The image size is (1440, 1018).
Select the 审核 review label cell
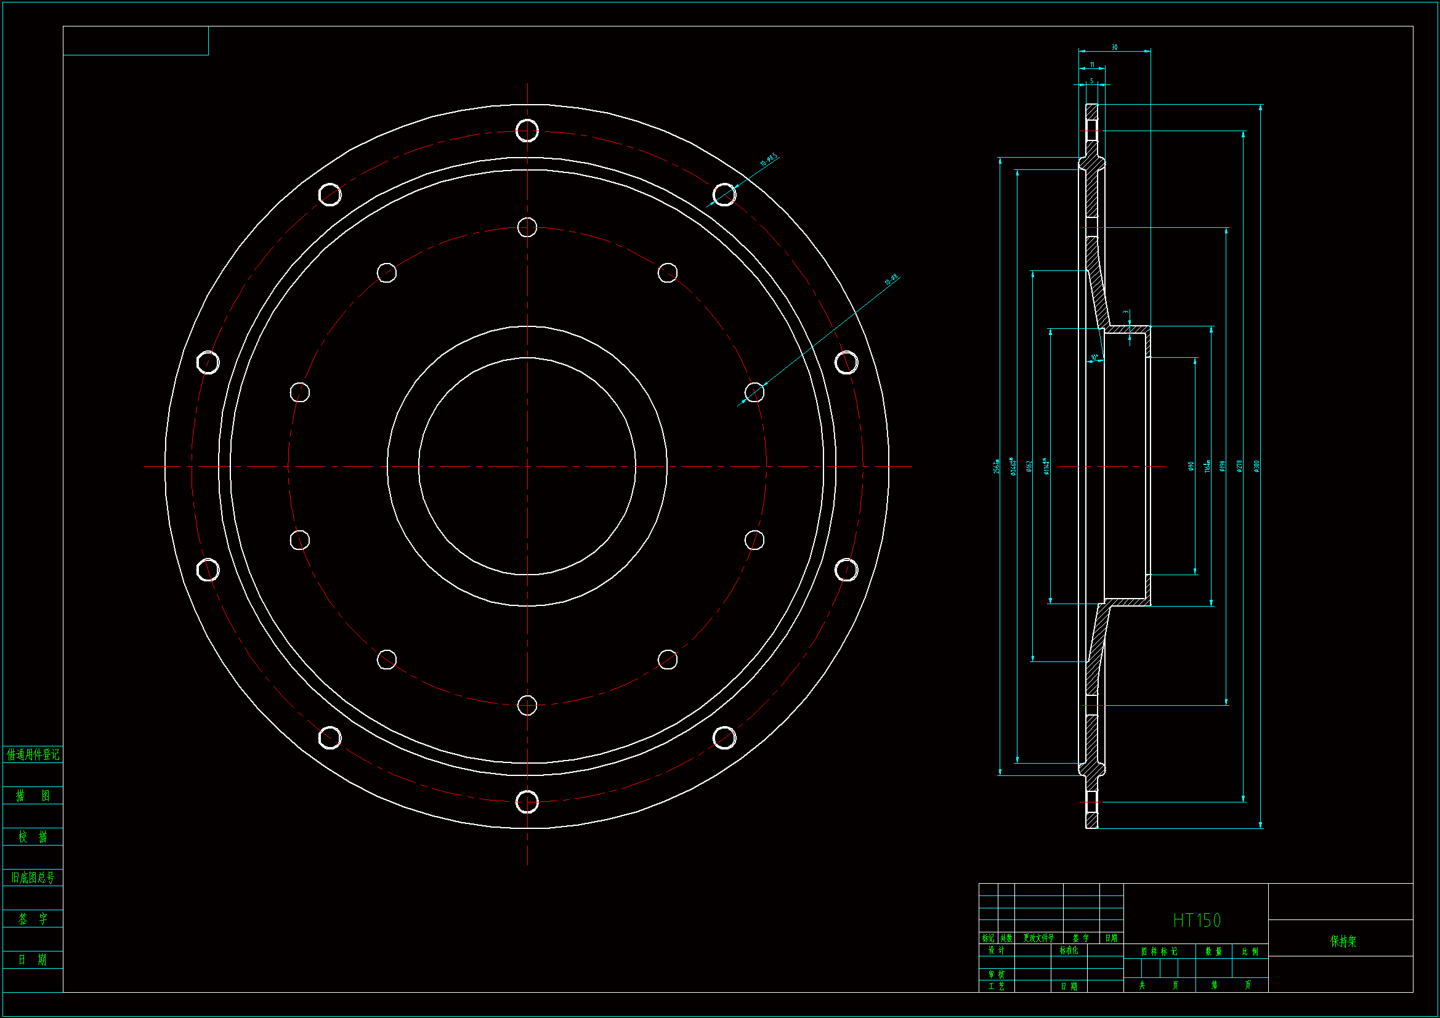pos(997,974)
